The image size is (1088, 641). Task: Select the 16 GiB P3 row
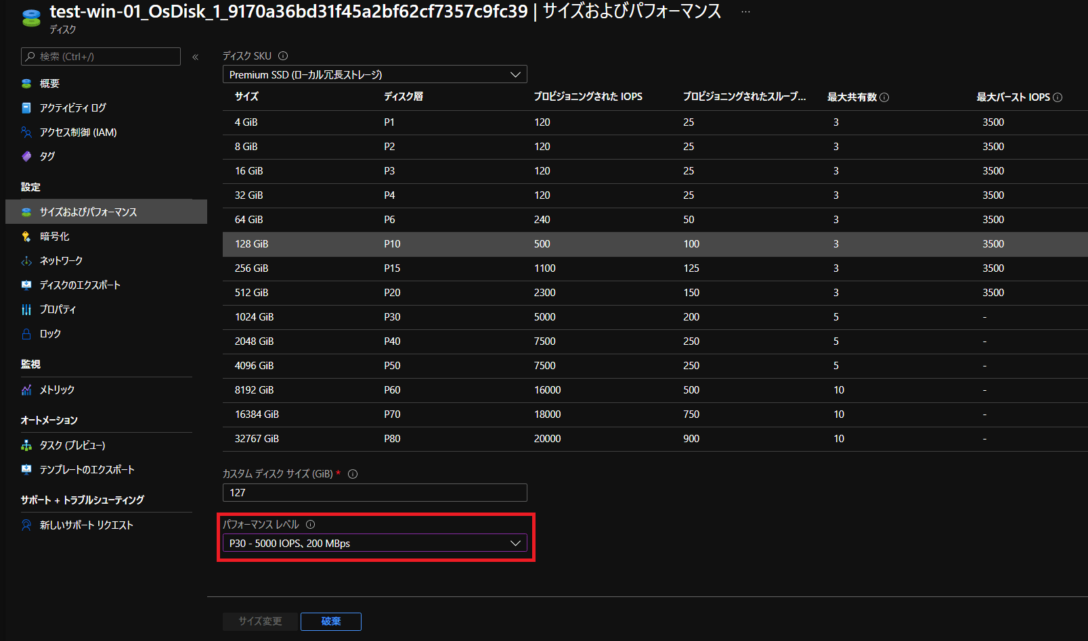(655, 171)
